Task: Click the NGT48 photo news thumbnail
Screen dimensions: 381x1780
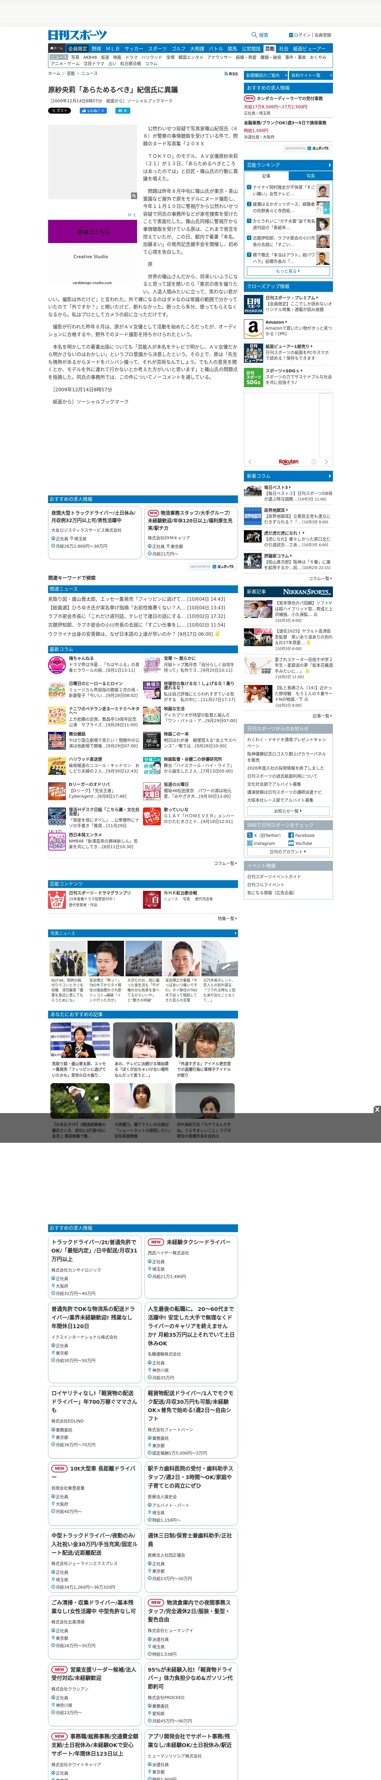Action: tap(68, 959)
